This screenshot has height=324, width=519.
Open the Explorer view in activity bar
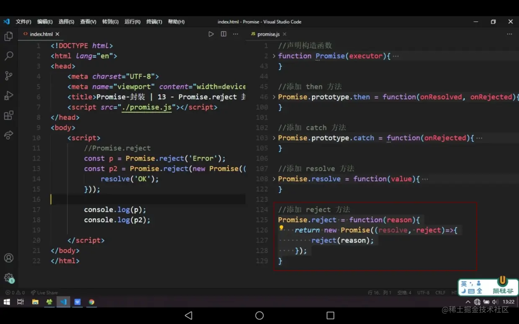click(8, 36)
